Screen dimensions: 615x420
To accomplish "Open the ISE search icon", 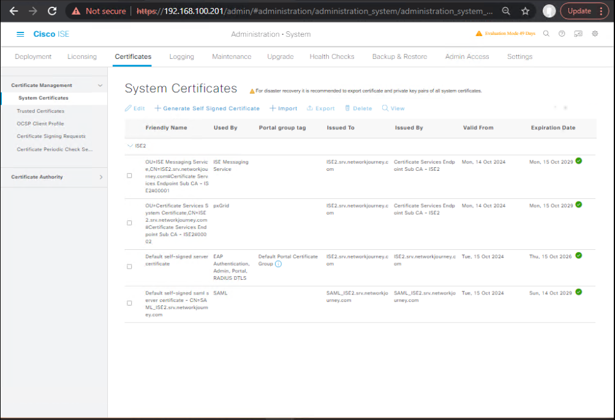I will 546,34.
